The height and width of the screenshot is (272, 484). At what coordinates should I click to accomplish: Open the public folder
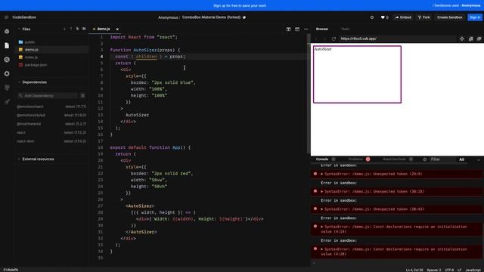coord(29,42)
